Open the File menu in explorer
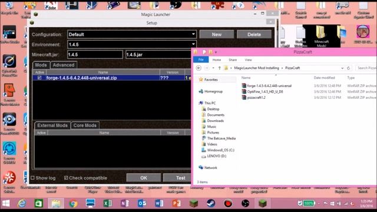377x212 pixels. pyautogui.click(x=201, y=59)
